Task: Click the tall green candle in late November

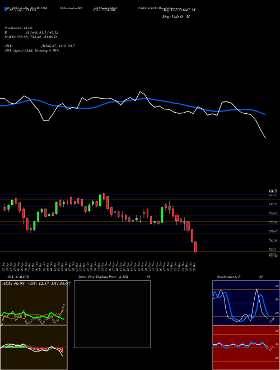Action: point(162,215)
